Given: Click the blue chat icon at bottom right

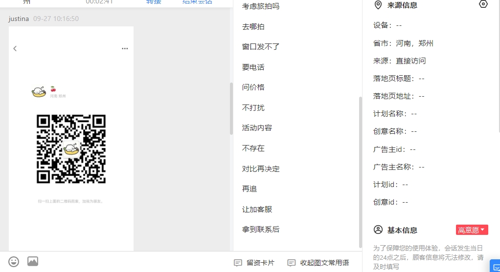Looking at the screenshot, I should click(496, 266).
